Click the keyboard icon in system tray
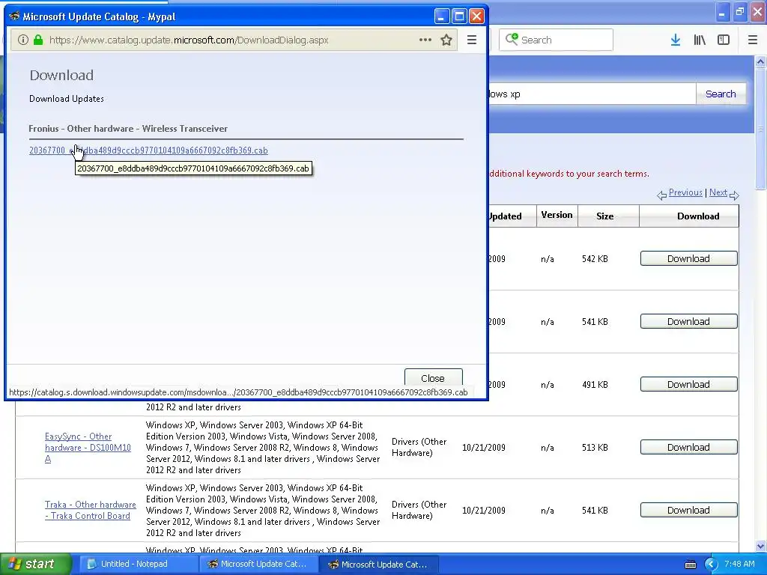 pyautogui.click(x=690, y=565)
